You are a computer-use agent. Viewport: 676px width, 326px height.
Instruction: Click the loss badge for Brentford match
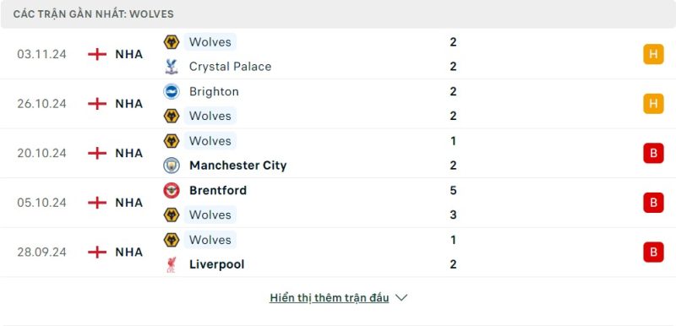[x=653, y=203]
